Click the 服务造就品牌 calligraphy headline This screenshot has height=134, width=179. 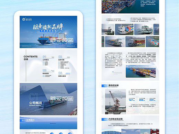(x=48, y=26)
